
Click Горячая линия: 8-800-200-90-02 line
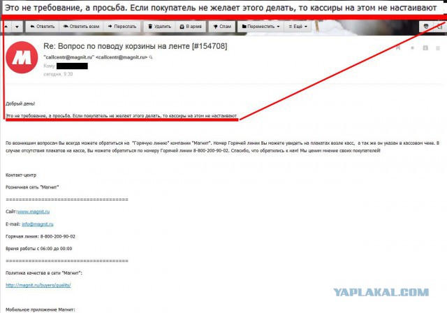click(41, 236)
